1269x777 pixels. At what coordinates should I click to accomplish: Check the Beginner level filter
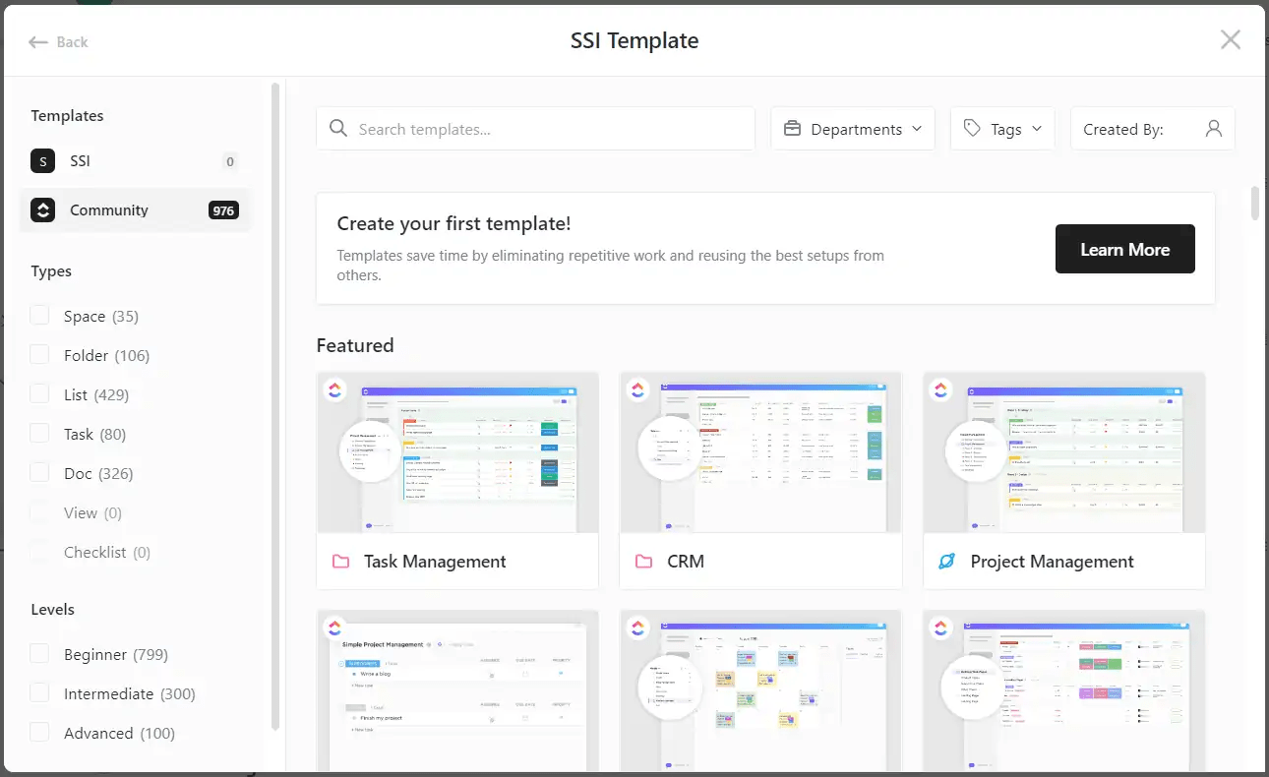pos(39,653)
